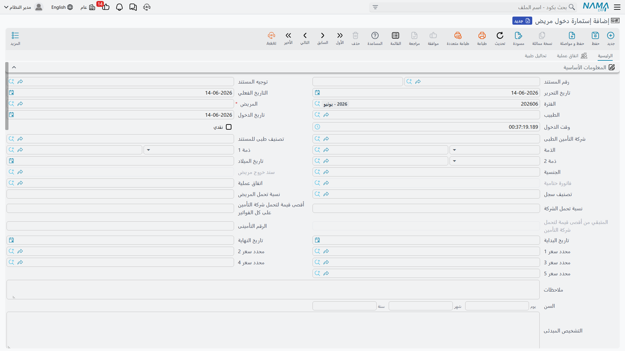Open lookup search for المريض field

11,104
